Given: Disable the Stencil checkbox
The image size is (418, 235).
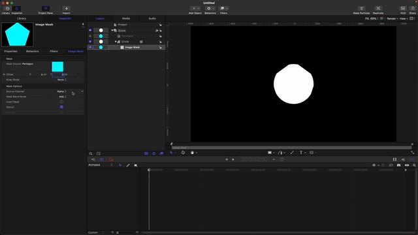Looking at the screenshot, I should coord(61,107).
